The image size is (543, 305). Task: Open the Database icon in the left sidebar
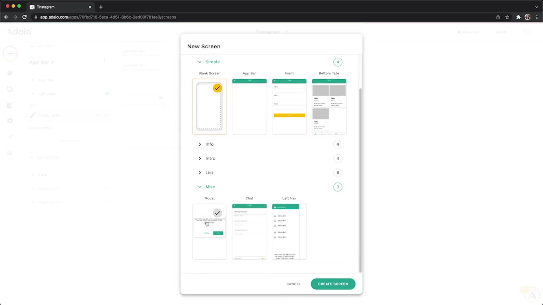10,105
